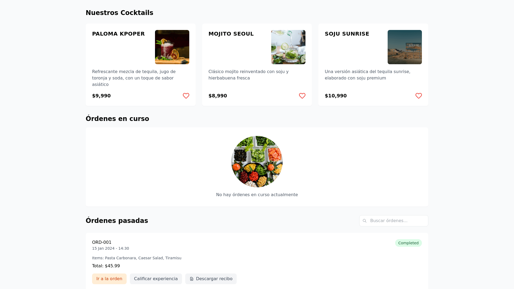Click the Mojito Seoul drink image
This screenshot has height=289, width=514.
288,47
